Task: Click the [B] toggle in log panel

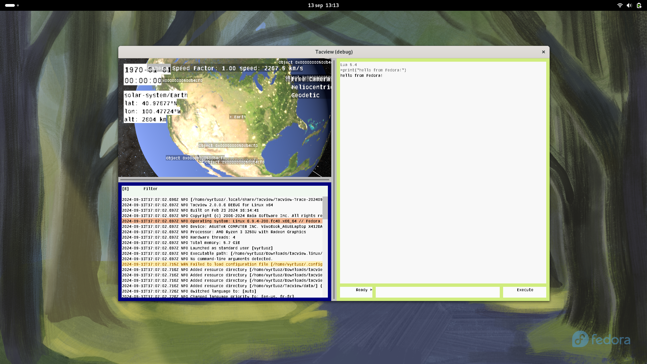Action: (x=125, y=189)
